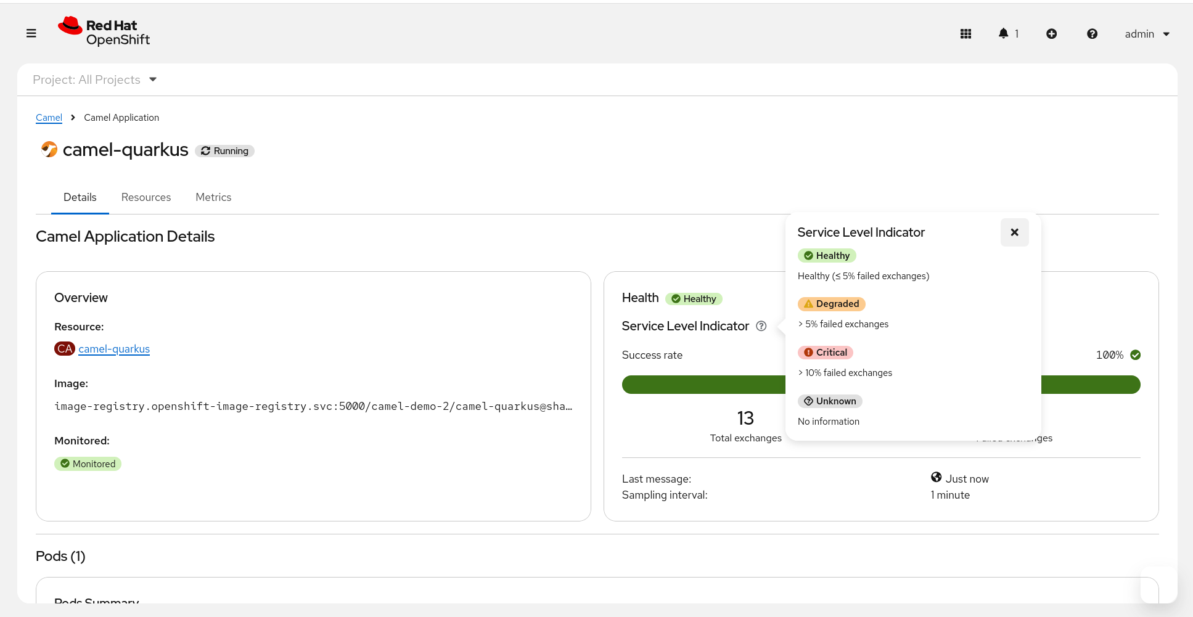Click the notifications bell icon

pos(1004,33)
